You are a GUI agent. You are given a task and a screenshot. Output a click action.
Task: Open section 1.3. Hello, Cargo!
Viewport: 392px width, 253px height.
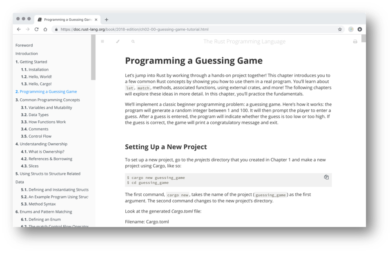tap(36, 84)
